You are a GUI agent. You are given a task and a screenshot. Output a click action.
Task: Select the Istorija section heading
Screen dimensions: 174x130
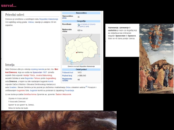click(x=10, y=65)
